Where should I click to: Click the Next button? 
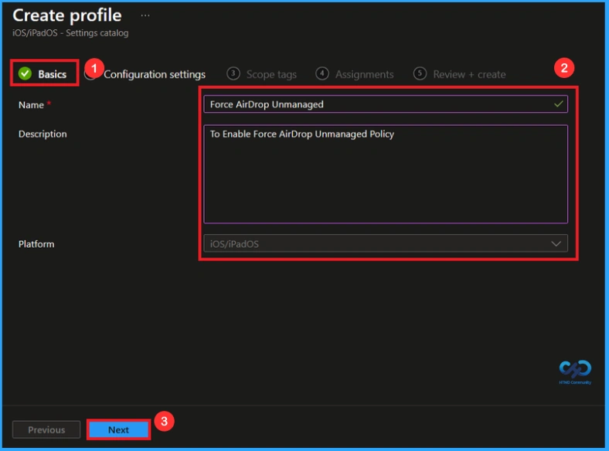(x=118, y=429)
